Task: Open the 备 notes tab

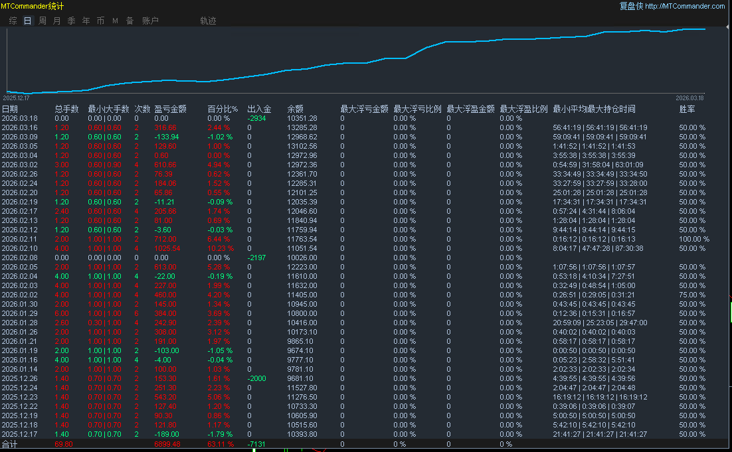Action: [x=130, y=21]
